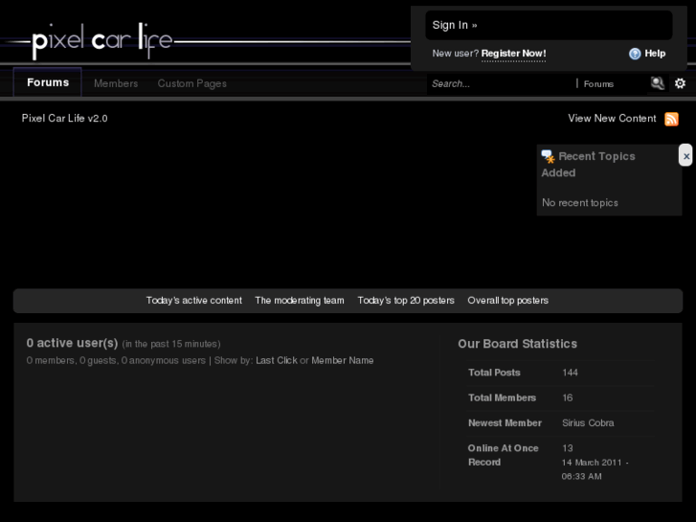Screen dimensions: 696x522
Task: Click the Online At Once Record label
Action: (x=504, y=455)
